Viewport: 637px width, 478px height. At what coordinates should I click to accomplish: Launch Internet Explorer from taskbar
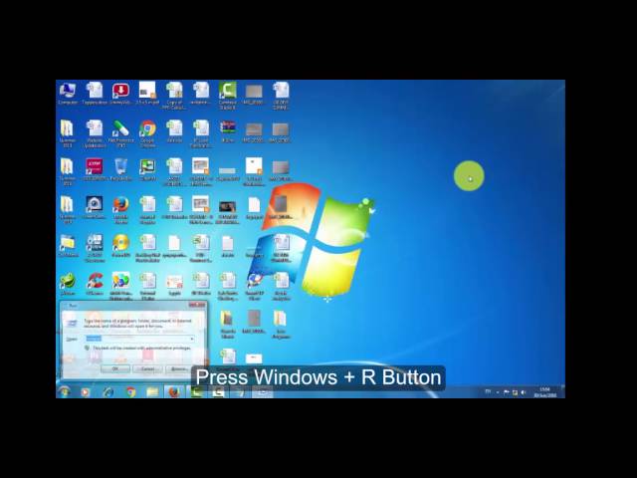click(108, 392)
